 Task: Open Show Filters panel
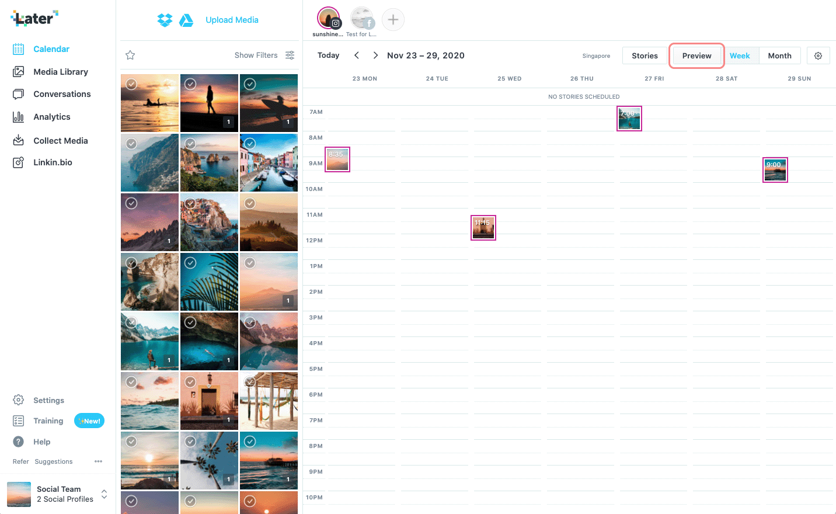[x=256, y=55]
